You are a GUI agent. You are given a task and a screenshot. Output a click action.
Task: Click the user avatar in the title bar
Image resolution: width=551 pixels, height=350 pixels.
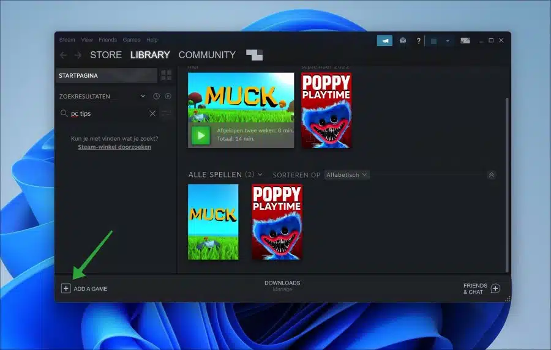(433, 41)
